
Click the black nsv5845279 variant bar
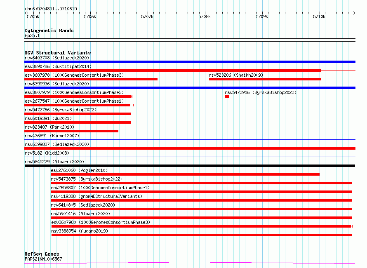point(190,166)
